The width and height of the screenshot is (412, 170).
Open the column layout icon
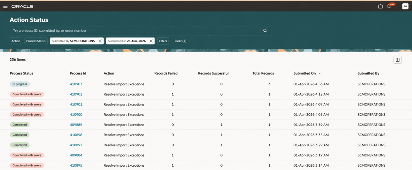coord(397,60)
